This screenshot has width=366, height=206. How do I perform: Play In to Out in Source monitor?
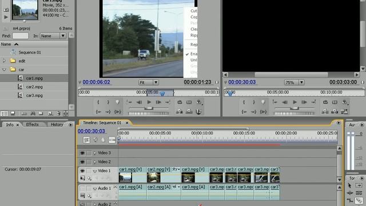tap(118, 112)
